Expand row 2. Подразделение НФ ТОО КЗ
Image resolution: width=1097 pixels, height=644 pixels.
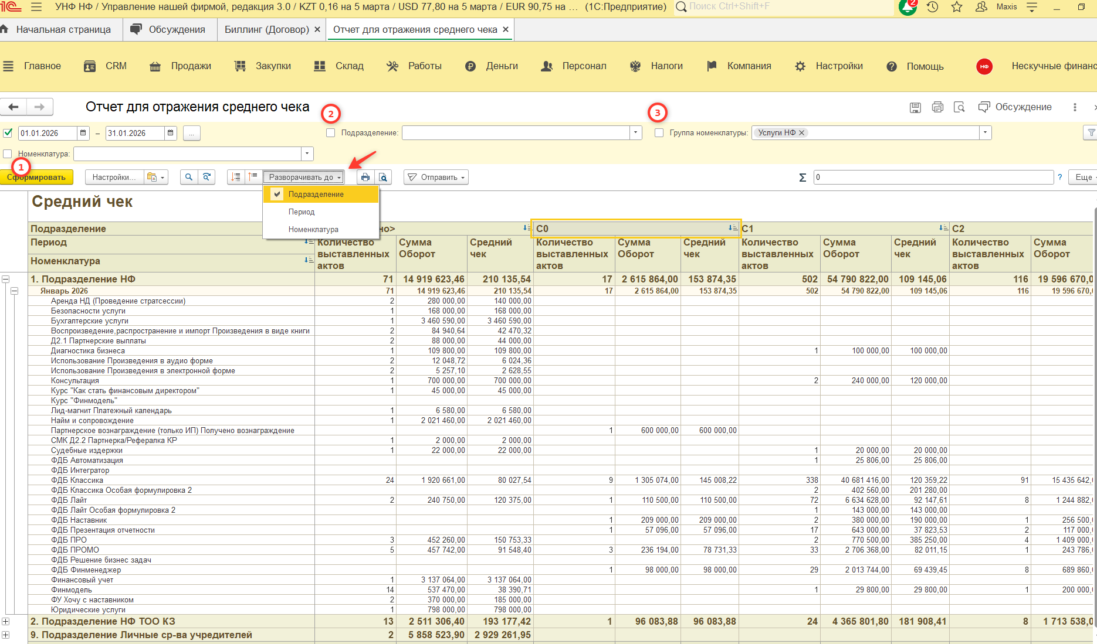click(x=6, y=621)
